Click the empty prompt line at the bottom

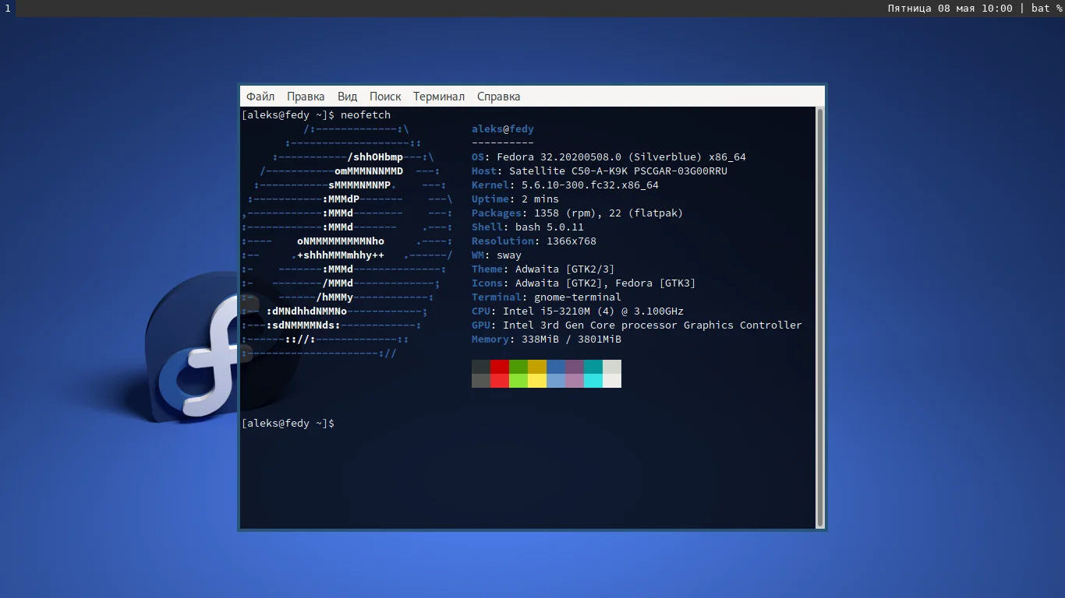pos(288,424)
